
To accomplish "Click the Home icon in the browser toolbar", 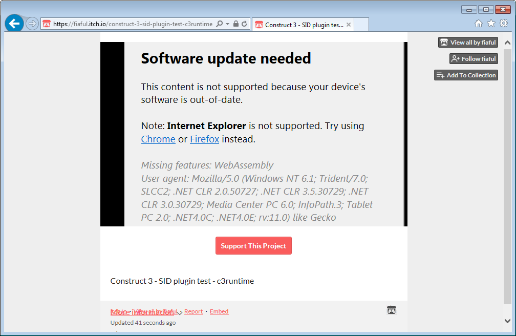I will (479, 24).
